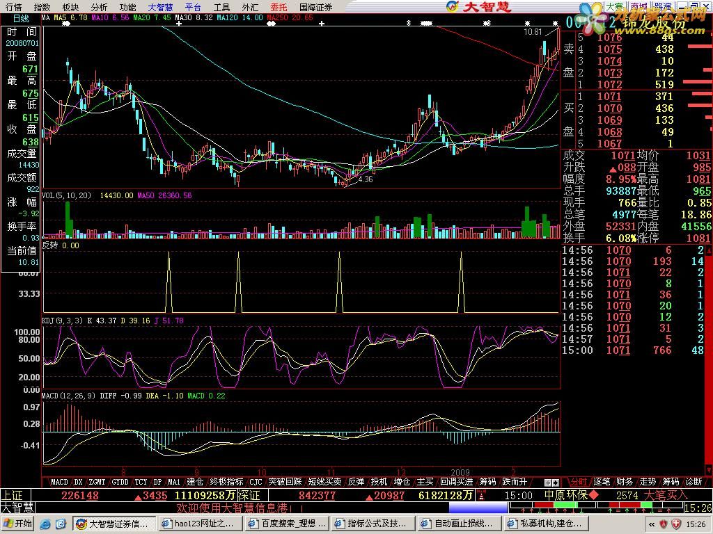Screen dimensions: 713x534
Task: Click the 日线 period label
Action: [x=21, y=19]
